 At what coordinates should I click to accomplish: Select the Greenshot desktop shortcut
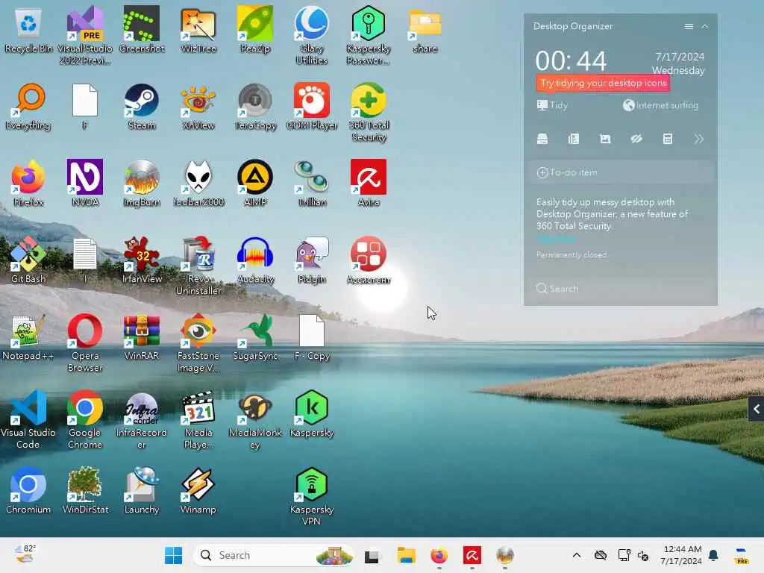pyautogui.click(x=142, y=29)
